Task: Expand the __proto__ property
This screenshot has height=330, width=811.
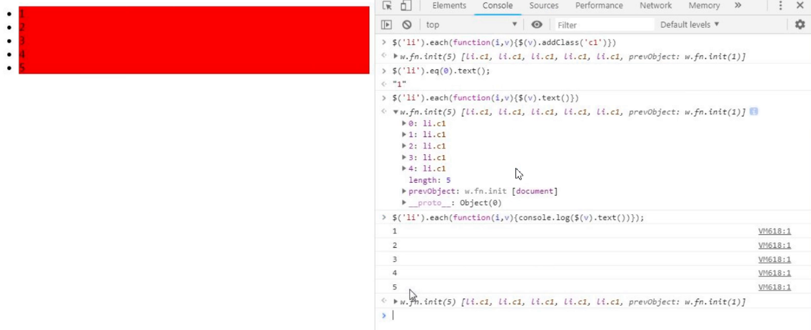Action: (x=404, y=203)
